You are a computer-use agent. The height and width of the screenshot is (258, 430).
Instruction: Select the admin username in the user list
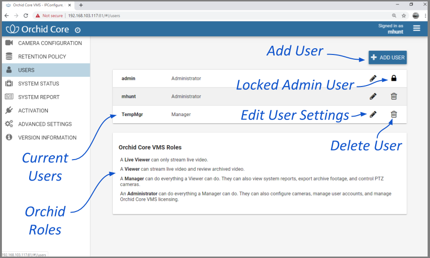tap(129, 78)
